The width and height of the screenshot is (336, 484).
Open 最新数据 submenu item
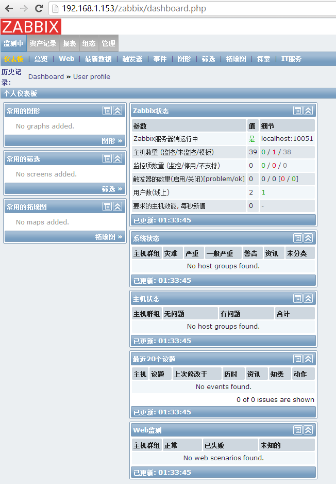coord(98,59)
